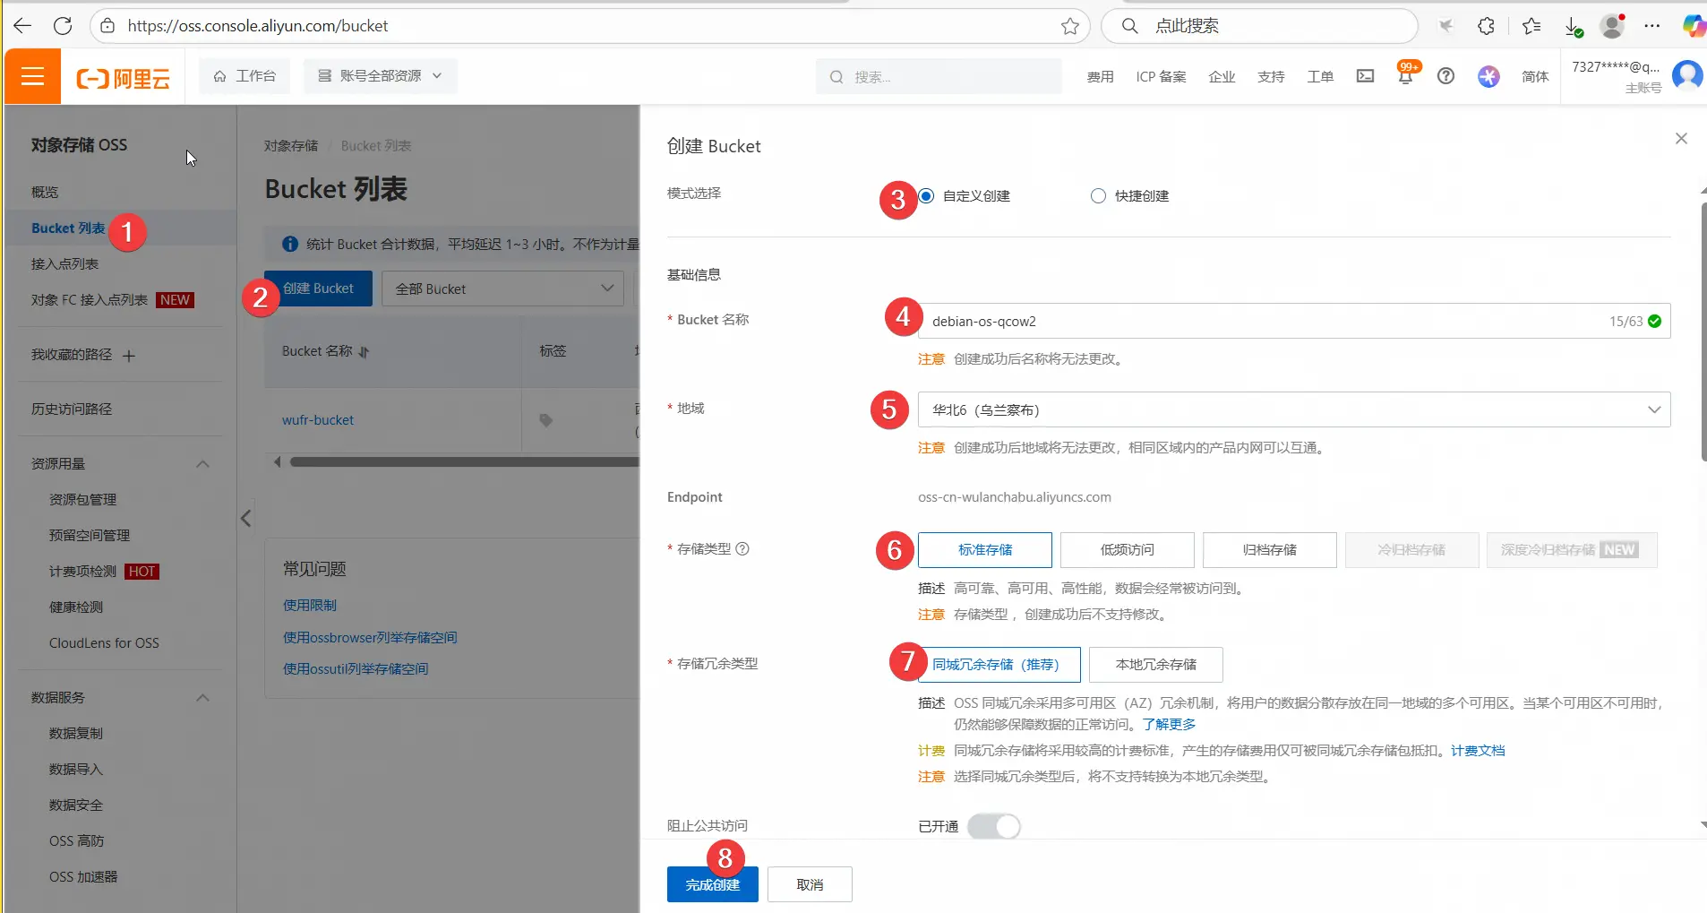Open the Bucket list sidebar item
Screen dimensions: 1707x913
pos(68,228)
